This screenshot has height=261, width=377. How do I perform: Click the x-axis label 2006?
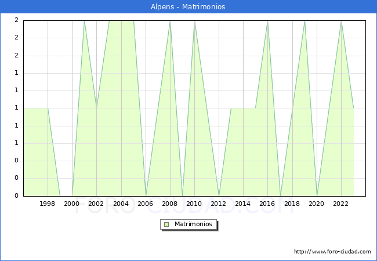(145, 204)
